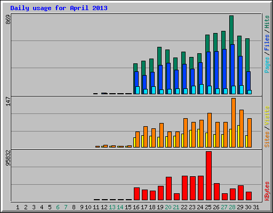Click green weekend day label 20
The height and width of the screenshot is (213, 273).
168,207
